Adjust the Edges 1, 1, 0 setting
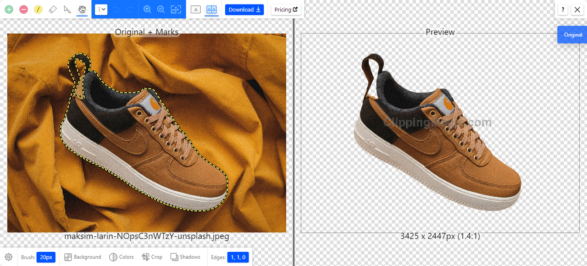This screenshot has height=266, width=587. (x=238, y=257)
